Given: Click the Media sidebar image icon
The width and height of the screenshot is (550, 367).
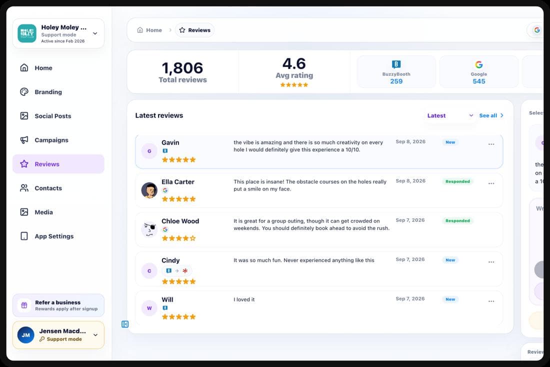Looking at the screenshot, I should pyautogui.click(x=24, y=212).
